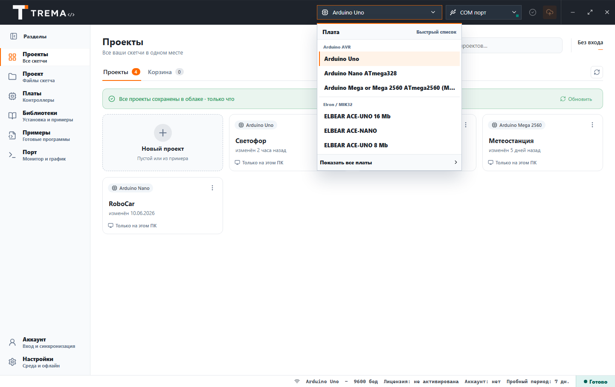Click Аккаунт: нет status text
The image size is (615, 387).
[482, 381]
